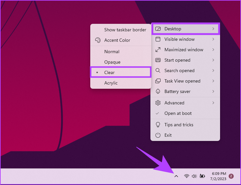Click the 6:09 PM taskbar clock
The height and width of the screenshot is (185, 241).
pos(219,174)
